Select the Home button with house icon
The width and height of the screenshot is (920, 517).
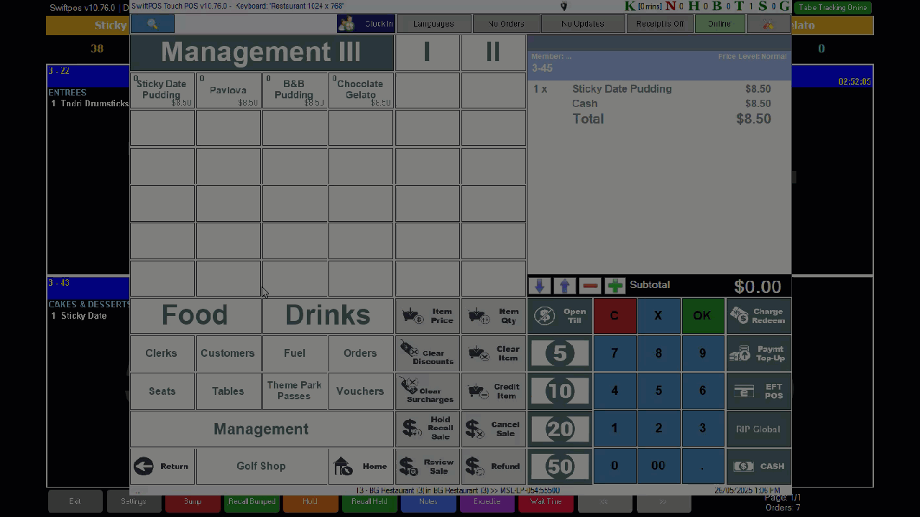[361, 466]
